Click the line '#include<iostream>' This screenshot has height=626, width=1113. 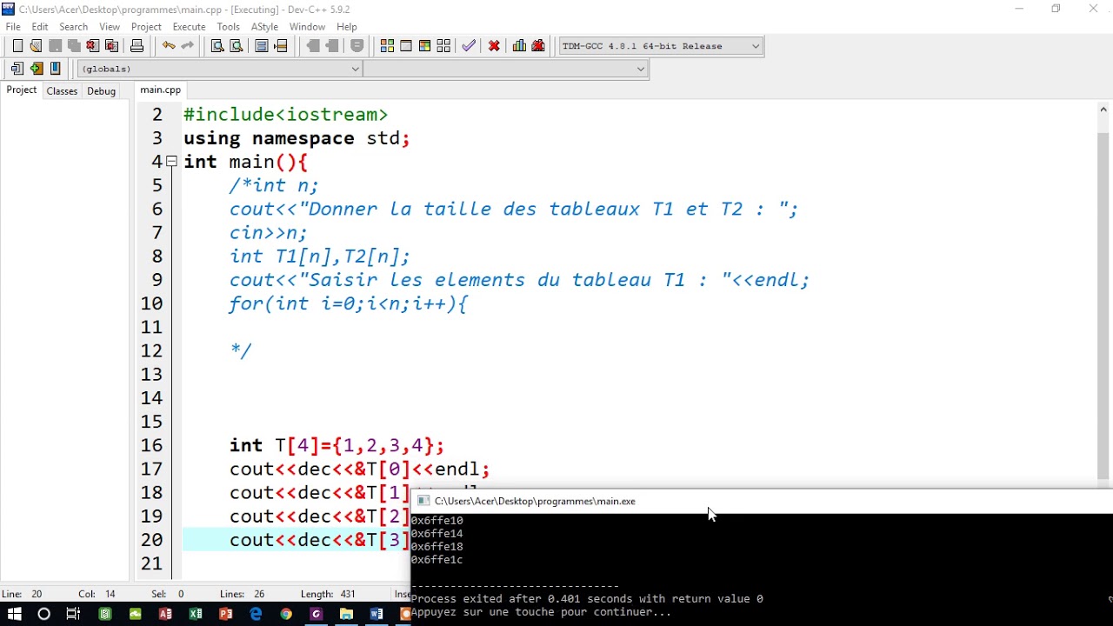(x=285, y=115)
